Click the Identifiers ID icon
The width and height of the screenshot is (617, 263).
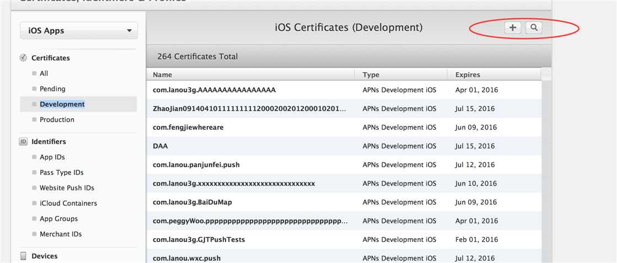tap(23, 141)
